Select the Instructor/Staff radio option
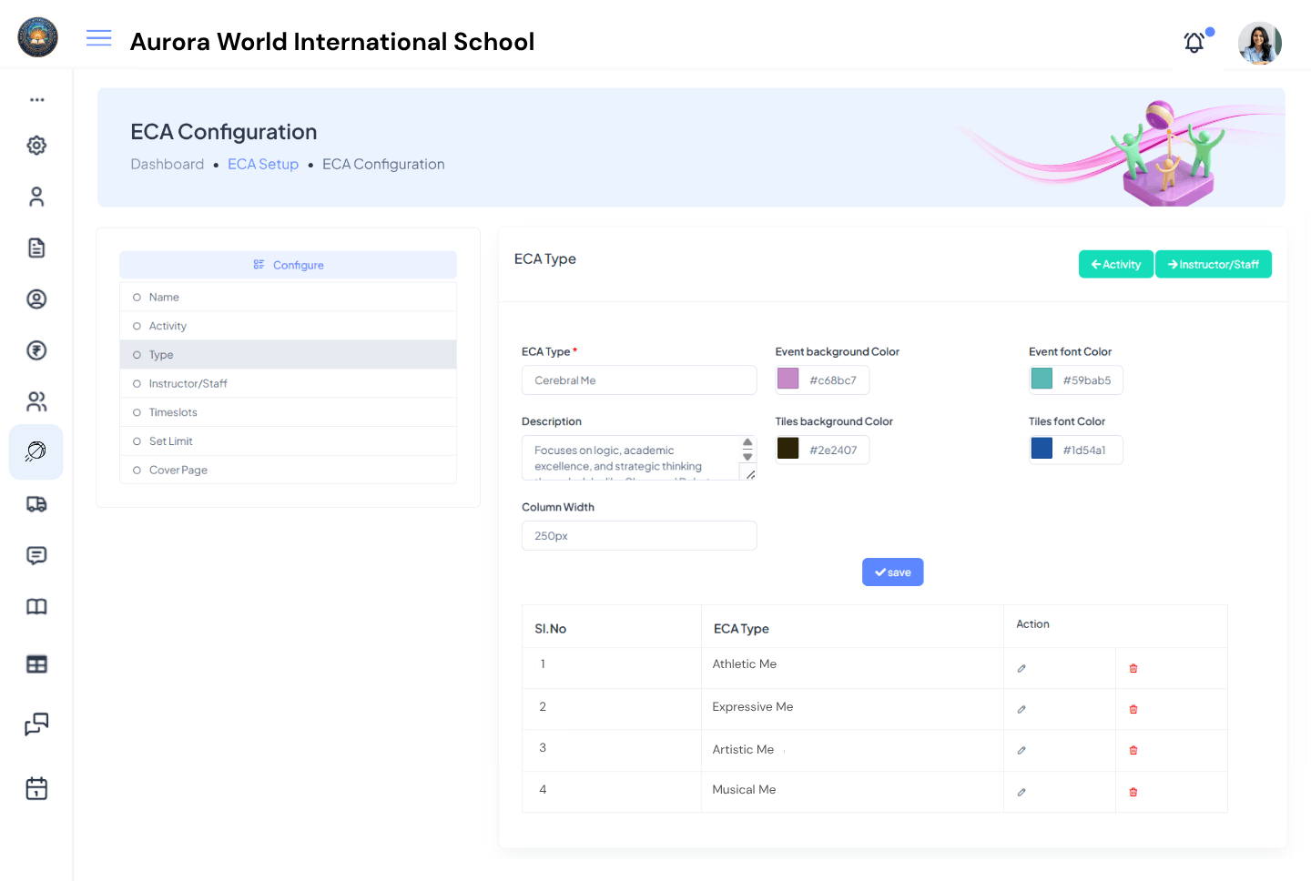This screenshot has width=1311, height=881. tap(135, 383)
